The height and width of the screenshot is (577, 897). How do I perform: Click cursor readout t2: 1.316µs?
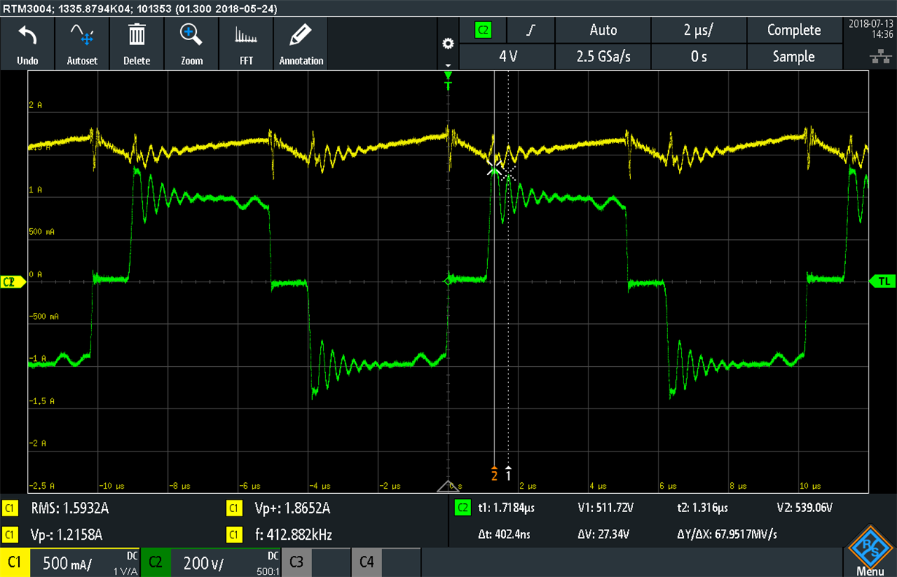point(703,508)
